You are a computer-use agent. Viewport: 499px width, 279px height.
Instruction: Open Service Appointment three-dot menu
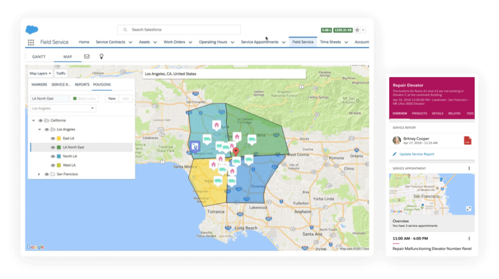(469, 168)
